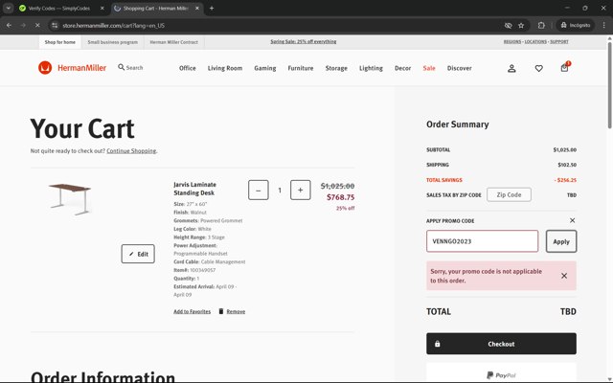Focus the promo code input field
This screenshot has height=383, width=613.
(x=482, y=241)
